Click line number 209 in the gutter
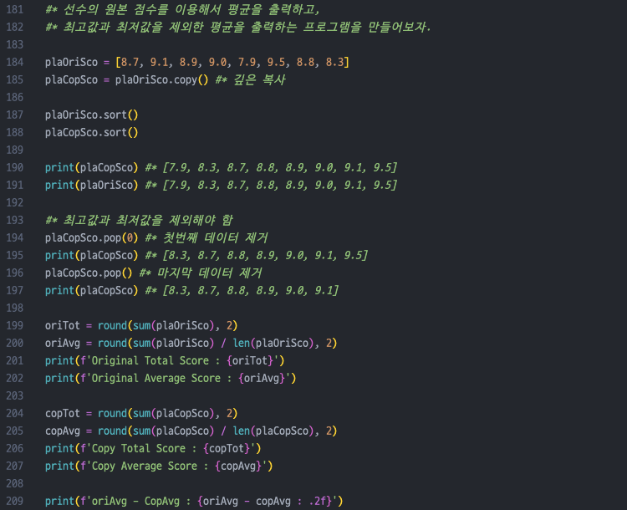The height and width of the screenshot is (510, 627). pos(15,501)
